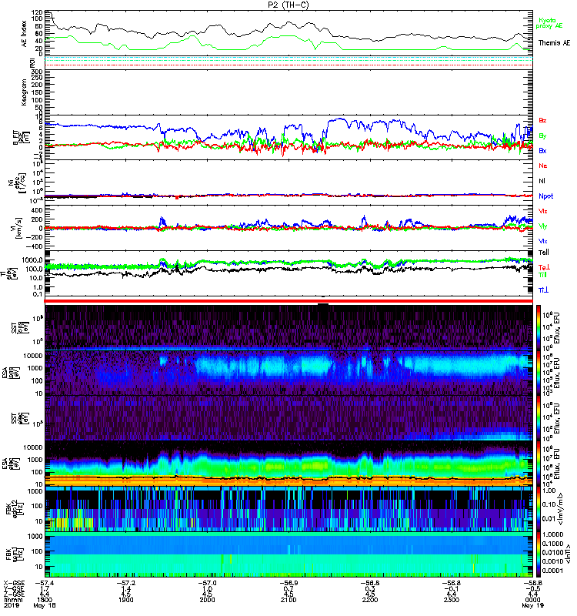Click the thick red horizontal bar above spectrograms
Image resolution: width=577 pixels, height=616 pixels.
click(288, 301)
